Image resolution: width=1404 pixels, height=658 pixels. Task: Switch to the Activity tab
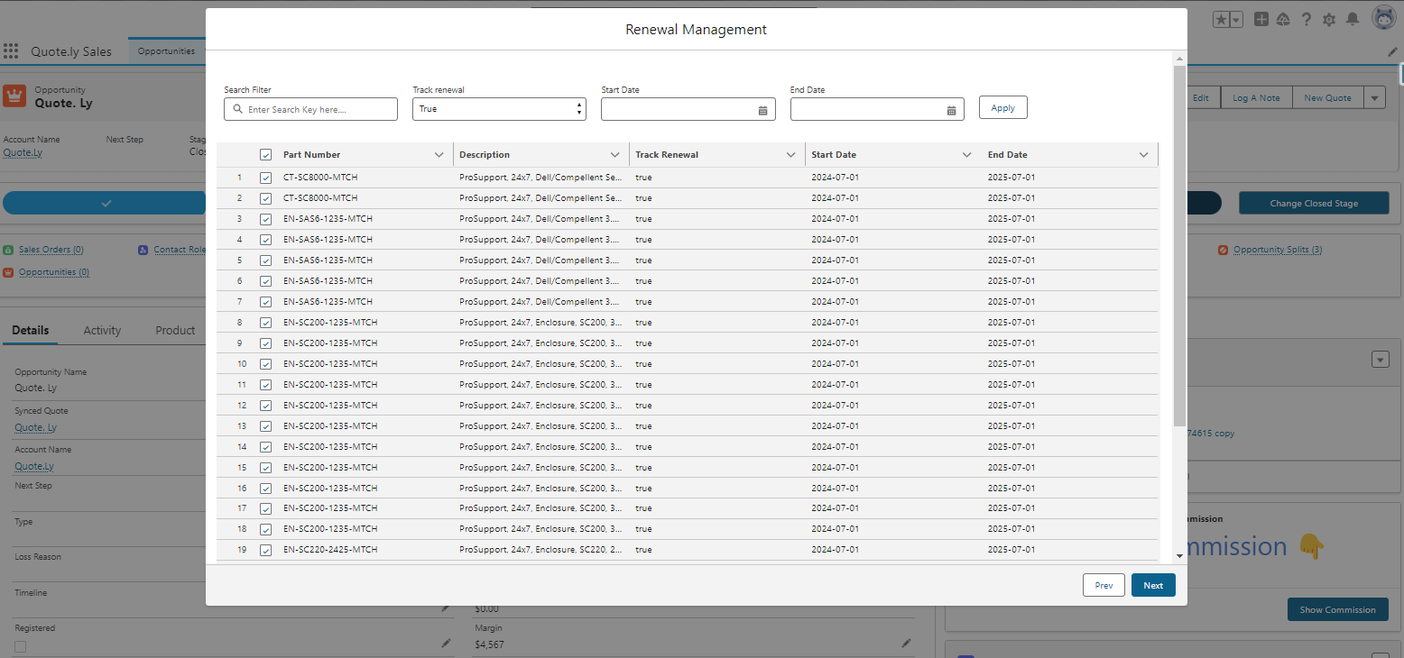point(102,331)
